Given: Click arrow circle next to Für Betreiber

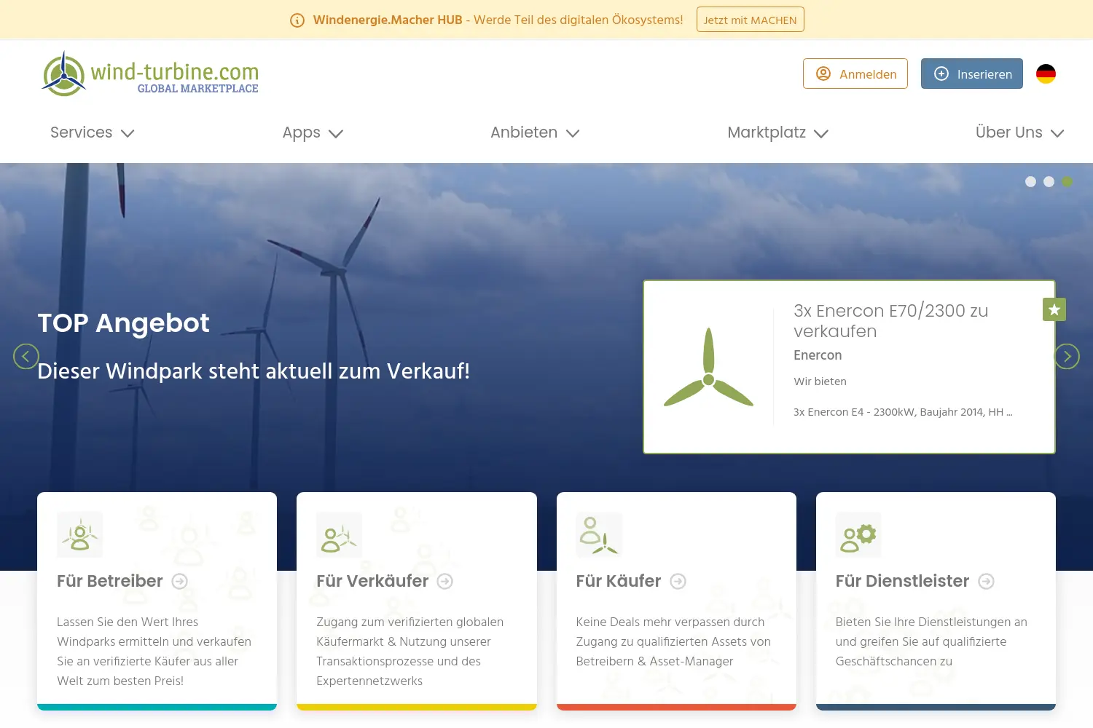Looking at the screenshot, I should [180, 581].
